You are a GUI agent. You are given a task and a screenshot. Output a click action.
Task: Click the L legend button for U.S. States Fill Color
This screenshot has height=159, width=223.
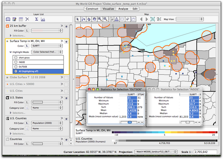(x=27, y=102)
